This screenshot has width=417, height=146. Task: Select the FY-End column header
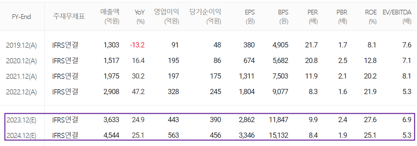tap(21, 17)
